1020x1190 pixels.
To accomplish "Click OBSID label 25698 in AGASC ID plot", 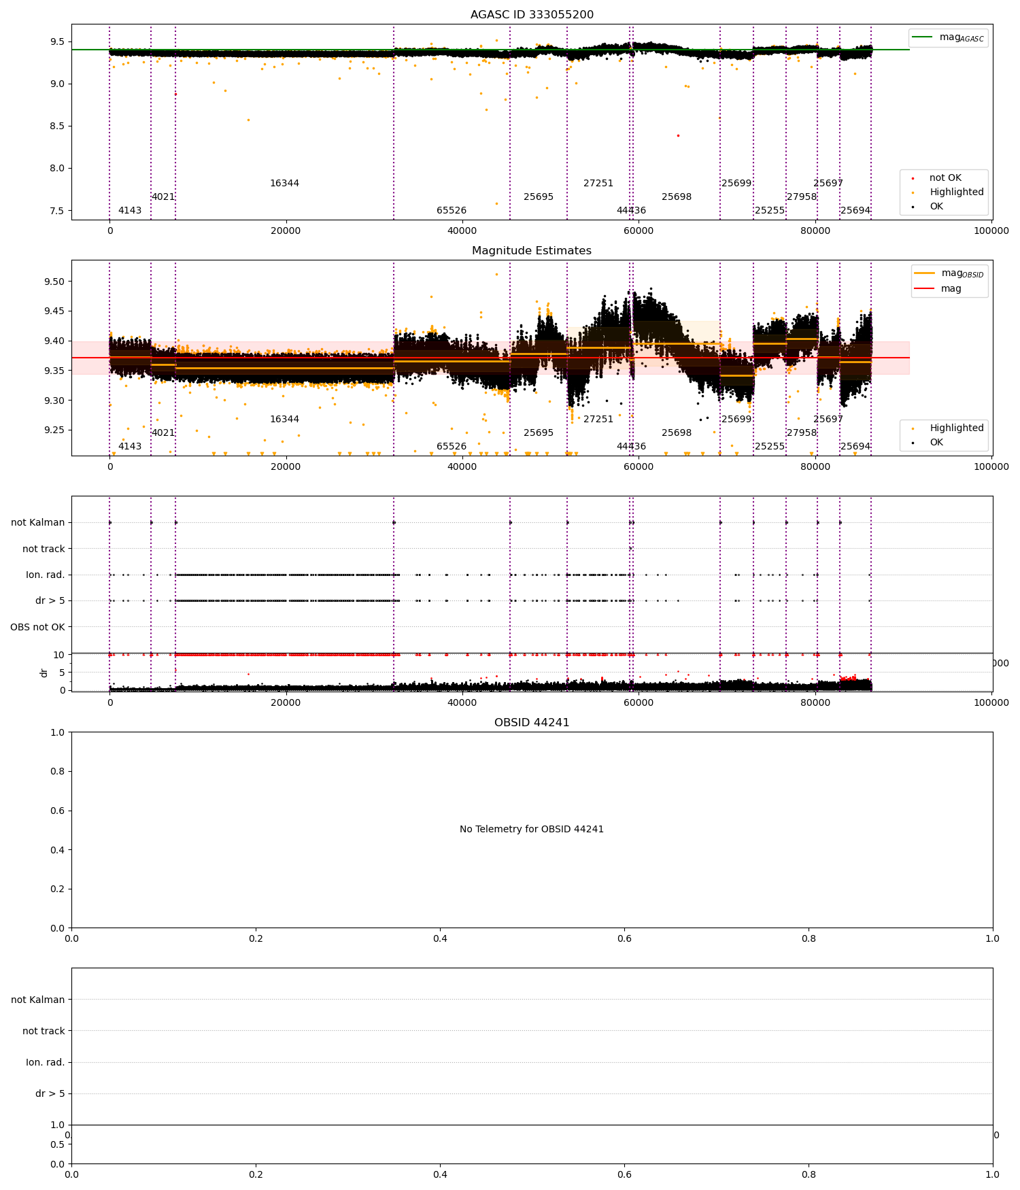I will click(x=677, y=197).
